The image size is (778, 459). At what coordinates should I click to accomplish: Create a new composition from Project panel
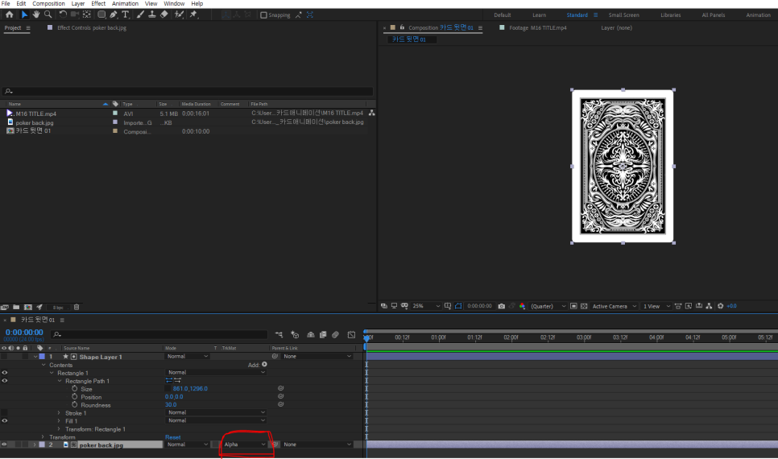(28, 307)
